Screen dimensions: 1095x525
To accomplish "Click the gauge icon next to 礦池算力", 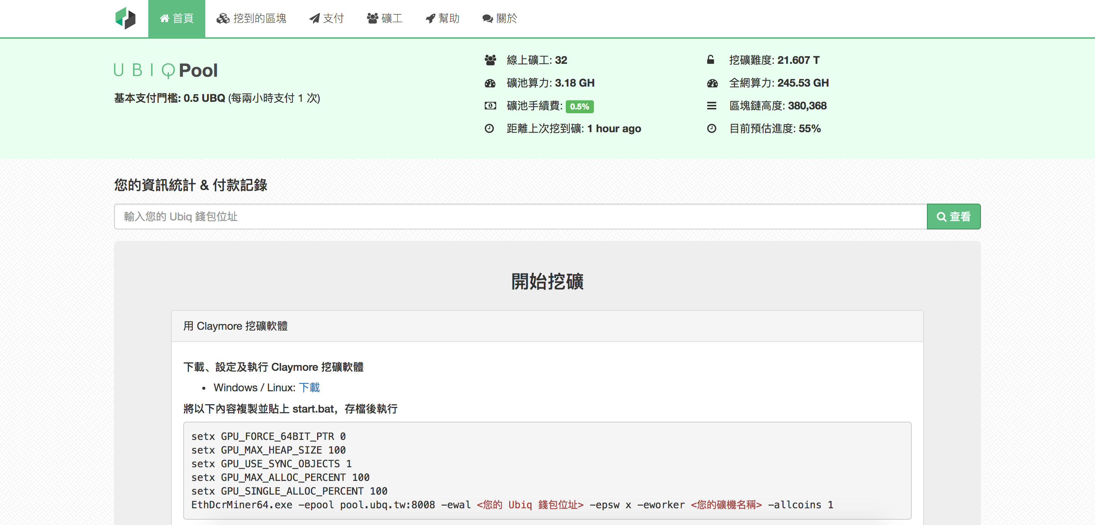I will [490, 83].
